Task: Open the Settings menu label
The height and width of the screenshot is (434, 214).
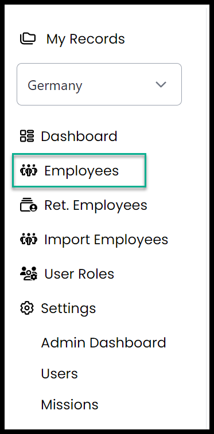Action: 68,308
